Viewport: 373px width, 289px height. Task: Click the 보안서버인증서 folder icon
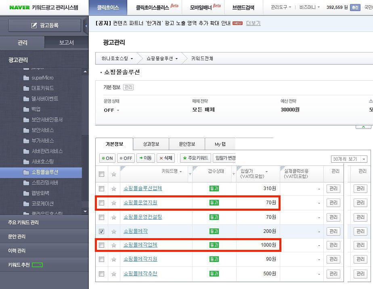click(26, 120)
